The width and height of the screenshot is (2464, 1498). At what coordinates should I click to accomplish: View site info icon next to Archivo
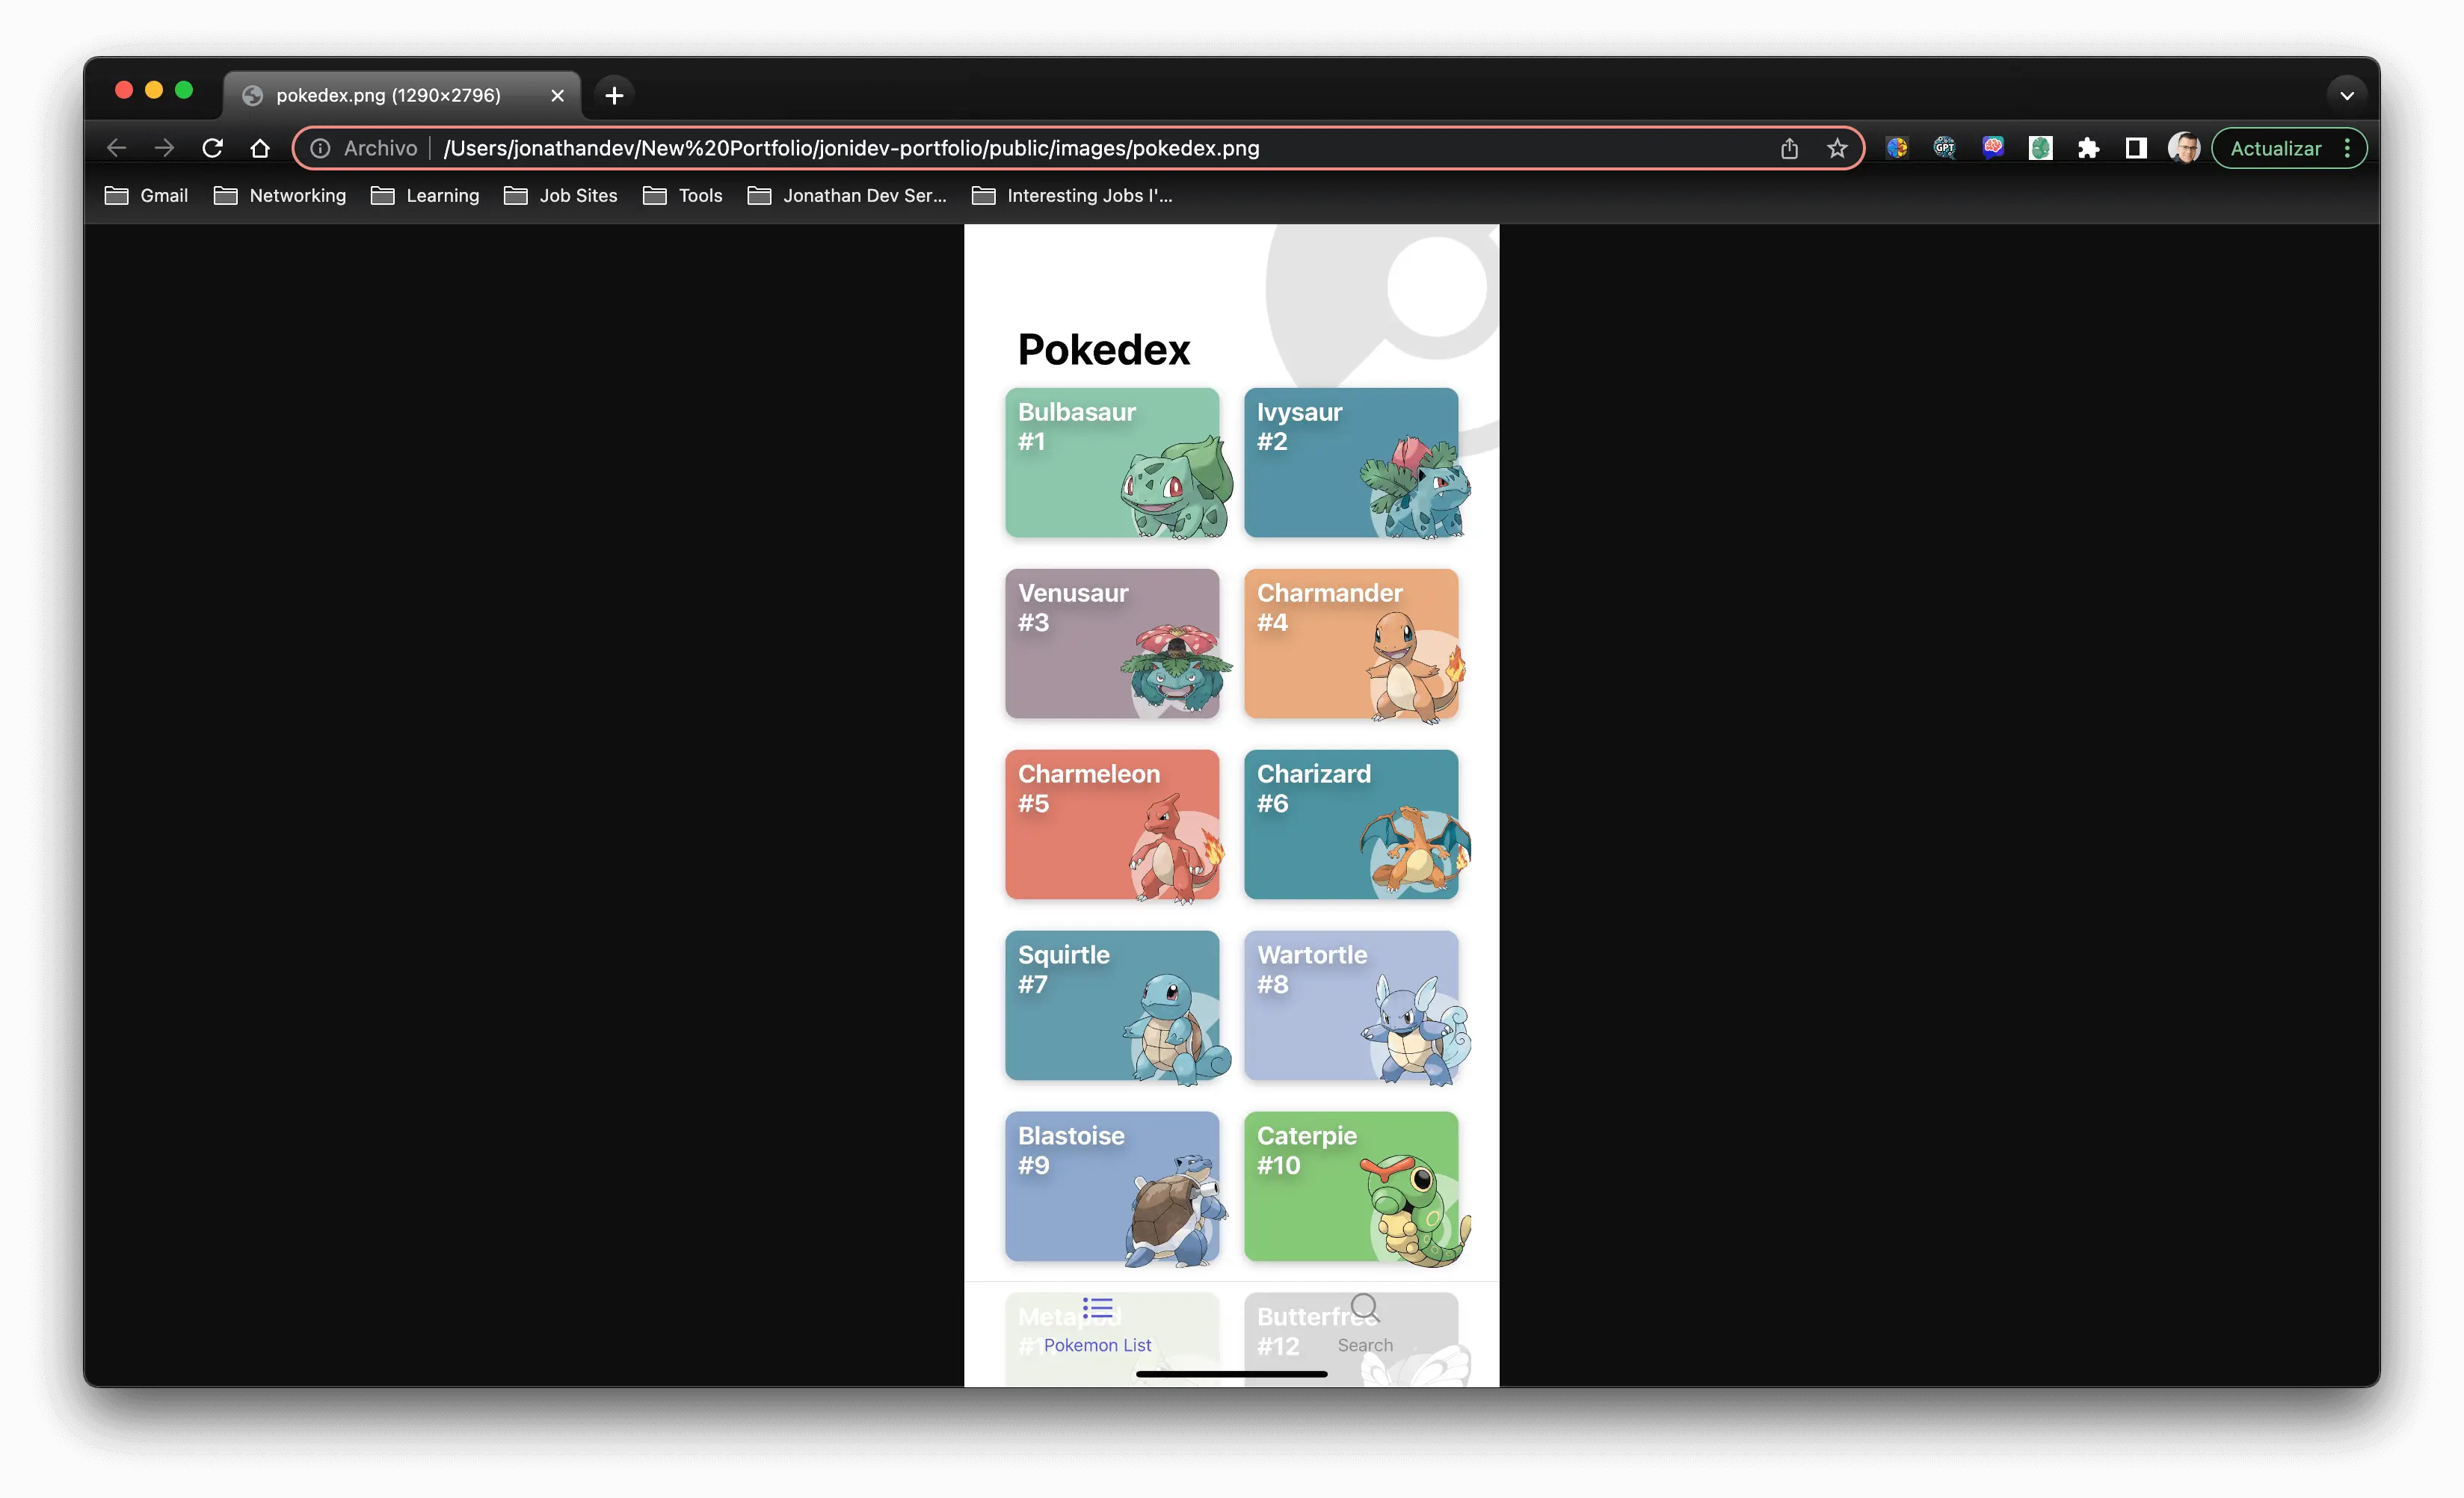(320, 148)
